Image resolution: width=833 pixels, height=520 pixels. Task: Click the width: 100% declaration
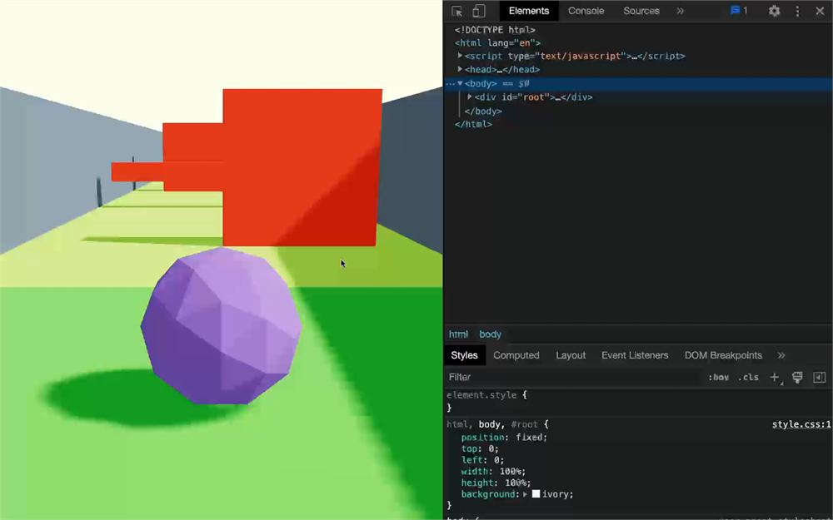(493, 472)
